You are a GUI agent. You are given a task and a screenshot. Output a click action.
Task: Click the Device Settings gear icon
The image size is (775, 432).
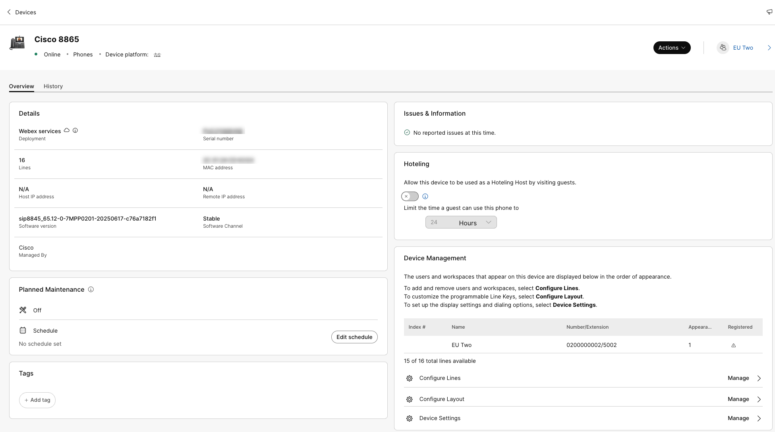(410, 418)
